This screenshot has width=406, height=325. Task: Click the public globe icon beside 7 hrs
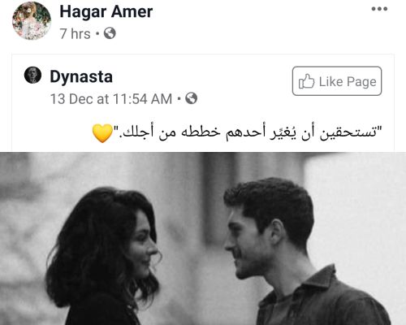coord(110,33)
